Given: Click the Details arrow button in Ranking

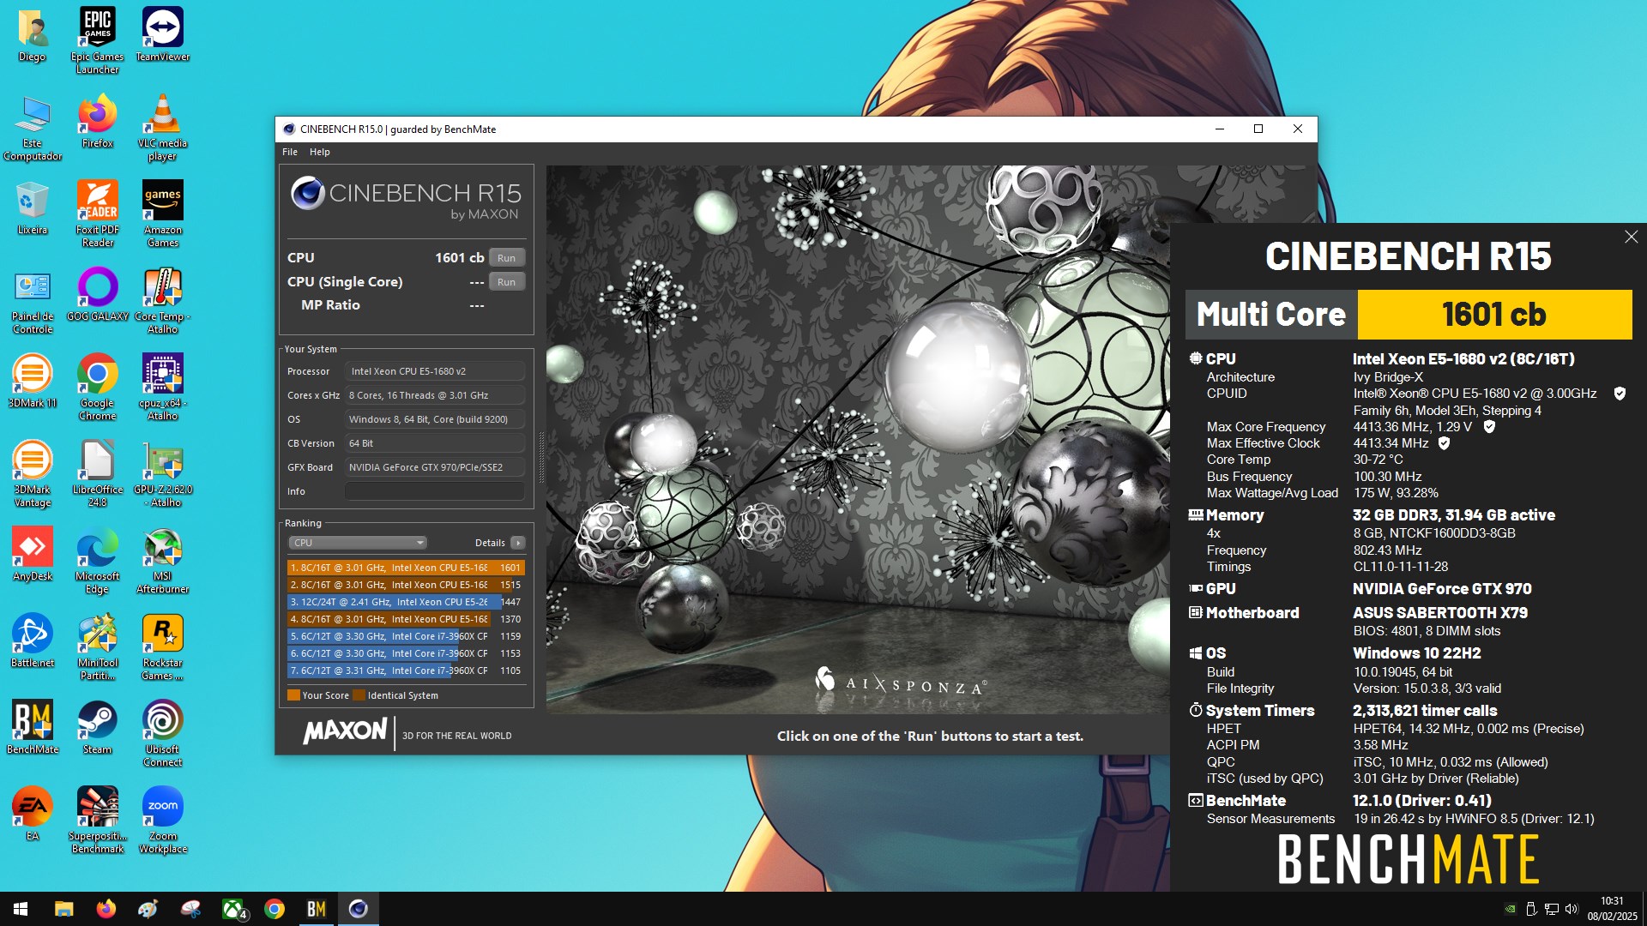Looking at the screenshot, I should coord(518,543).
